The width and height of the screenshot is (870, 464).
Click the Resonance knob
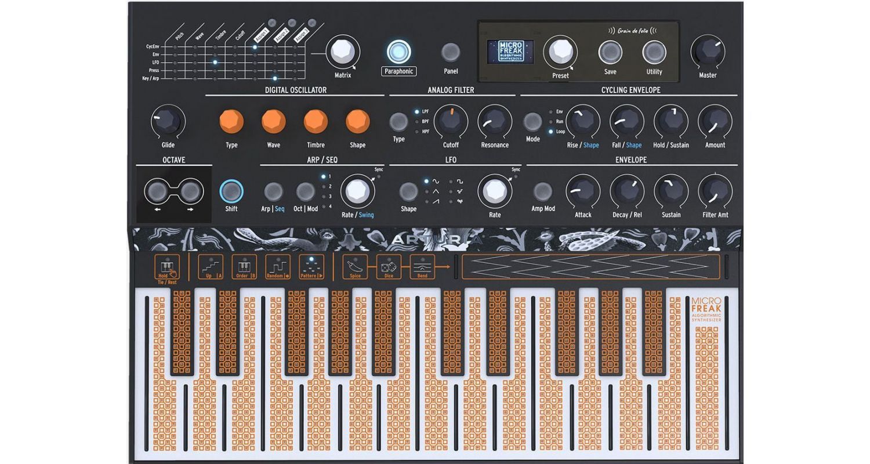495,121
